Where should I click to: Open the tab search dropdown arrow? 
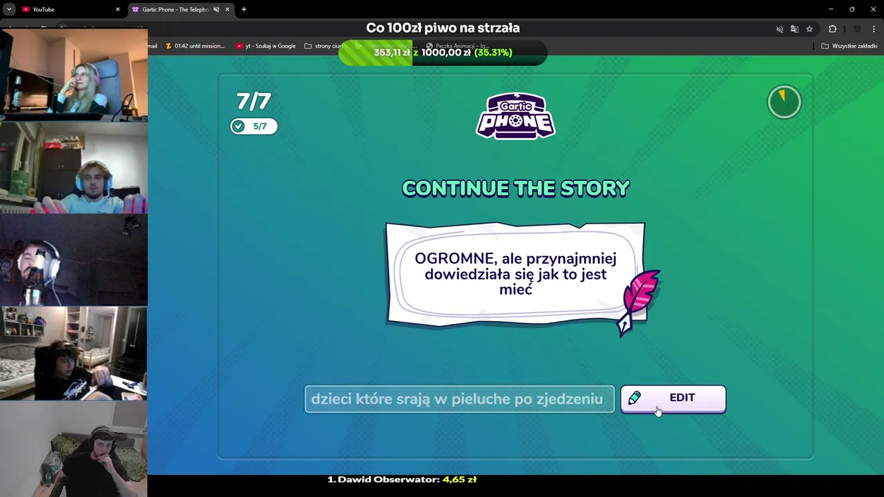point(9,9)
